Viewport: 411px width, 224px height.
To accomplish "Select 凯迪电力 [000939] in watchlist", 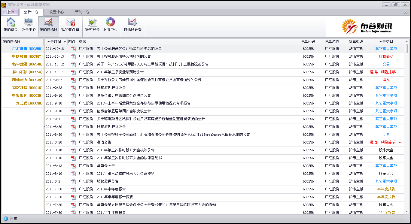I will (23, 80).
